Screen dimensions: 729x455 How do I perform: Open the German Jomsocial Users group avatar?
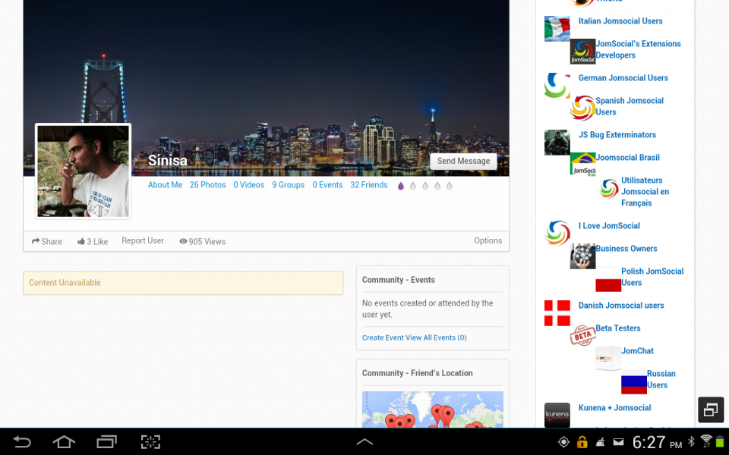pos(557,86)
